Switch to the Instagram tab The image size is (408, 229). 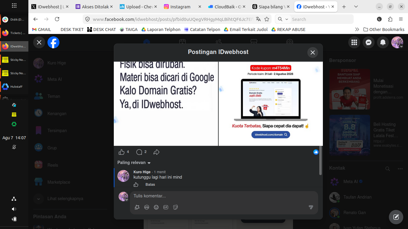click(183, 7)
